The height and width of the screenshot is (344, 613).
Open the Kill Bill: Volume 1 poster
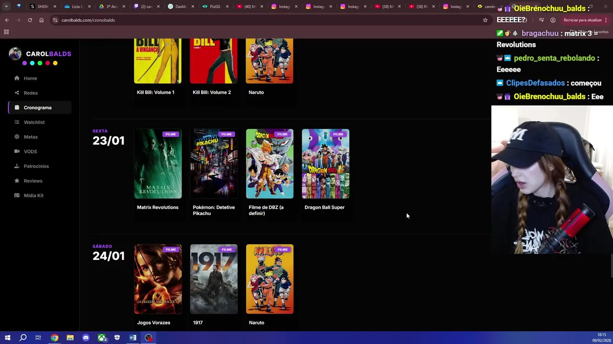(x=158, y=61)
